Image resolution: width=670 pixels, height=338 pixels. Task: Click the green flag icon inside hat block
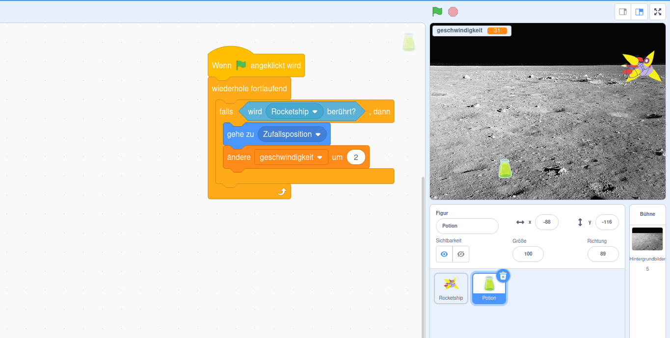click(241, 65)
